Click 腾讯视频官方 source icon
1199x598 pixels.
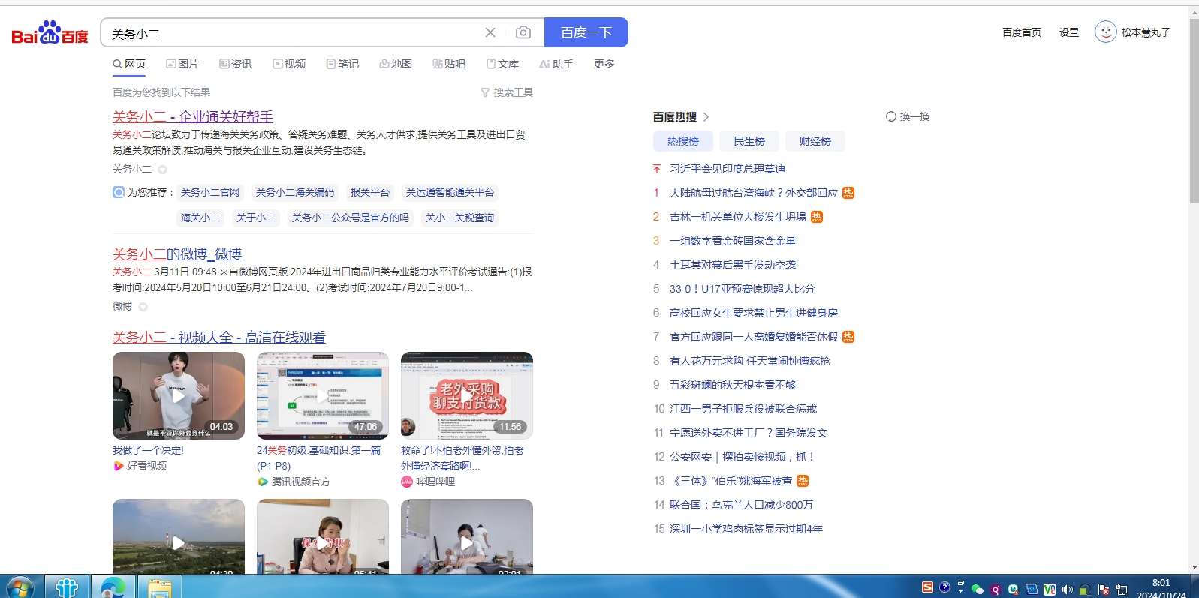click(263, 482)
